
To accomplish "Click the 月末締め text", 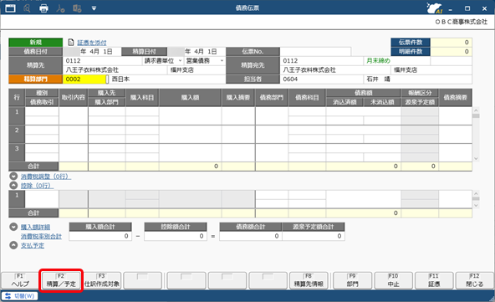I will [378, 61].
